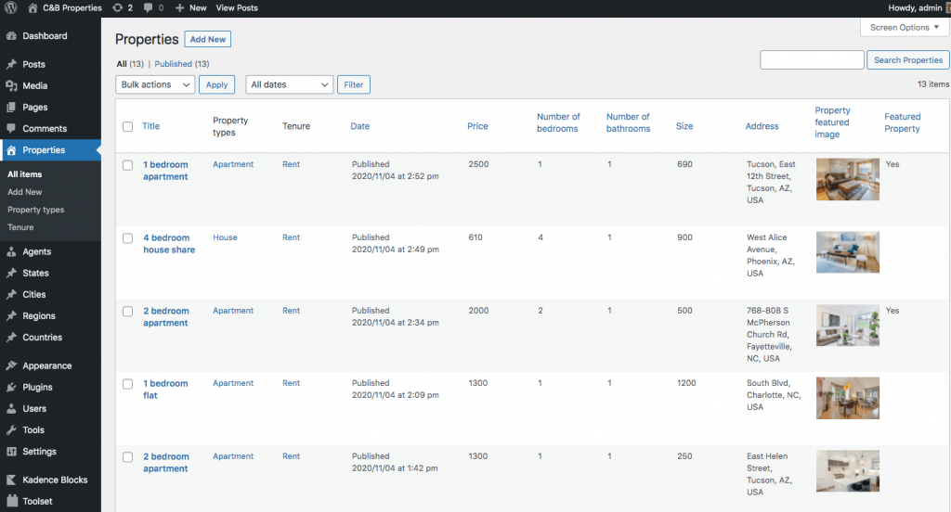The width and height of the screenshot is (951, 512).
Task: Click the Apply button
Action: (x=216, y=84)
